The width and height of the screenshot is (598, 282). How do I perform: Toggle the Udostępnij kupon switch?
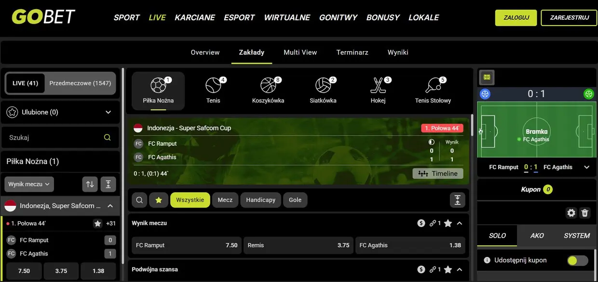pyautogui.click(x=577, y=261)
